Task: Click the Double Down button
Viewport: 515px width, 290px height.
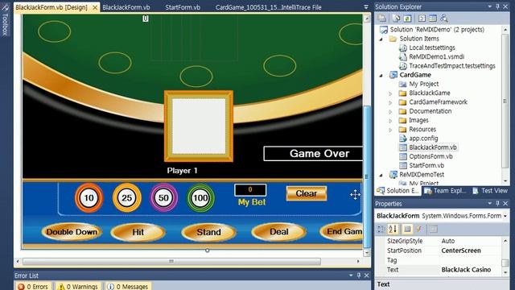Action: coord(72,232)
